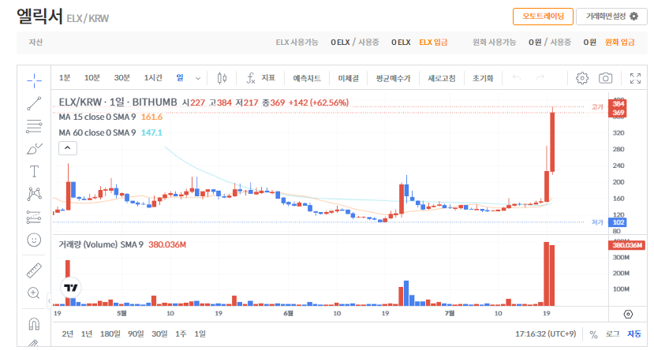Set range to 30일
Viewport: 654px width, 350px height.
pyautogui.click(x=159, y=333)
